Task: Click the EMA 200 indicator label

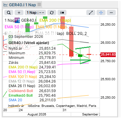Action: click(x=55, y=20)
